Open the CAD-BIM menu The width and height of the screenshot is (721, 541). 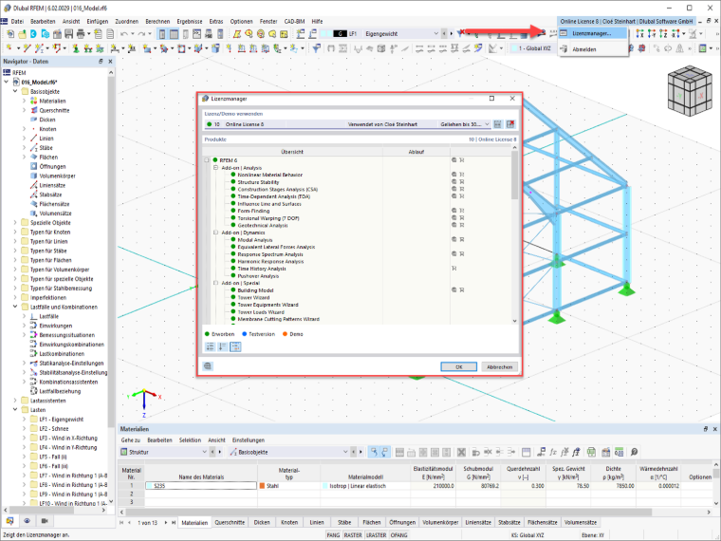pos(294,21)
